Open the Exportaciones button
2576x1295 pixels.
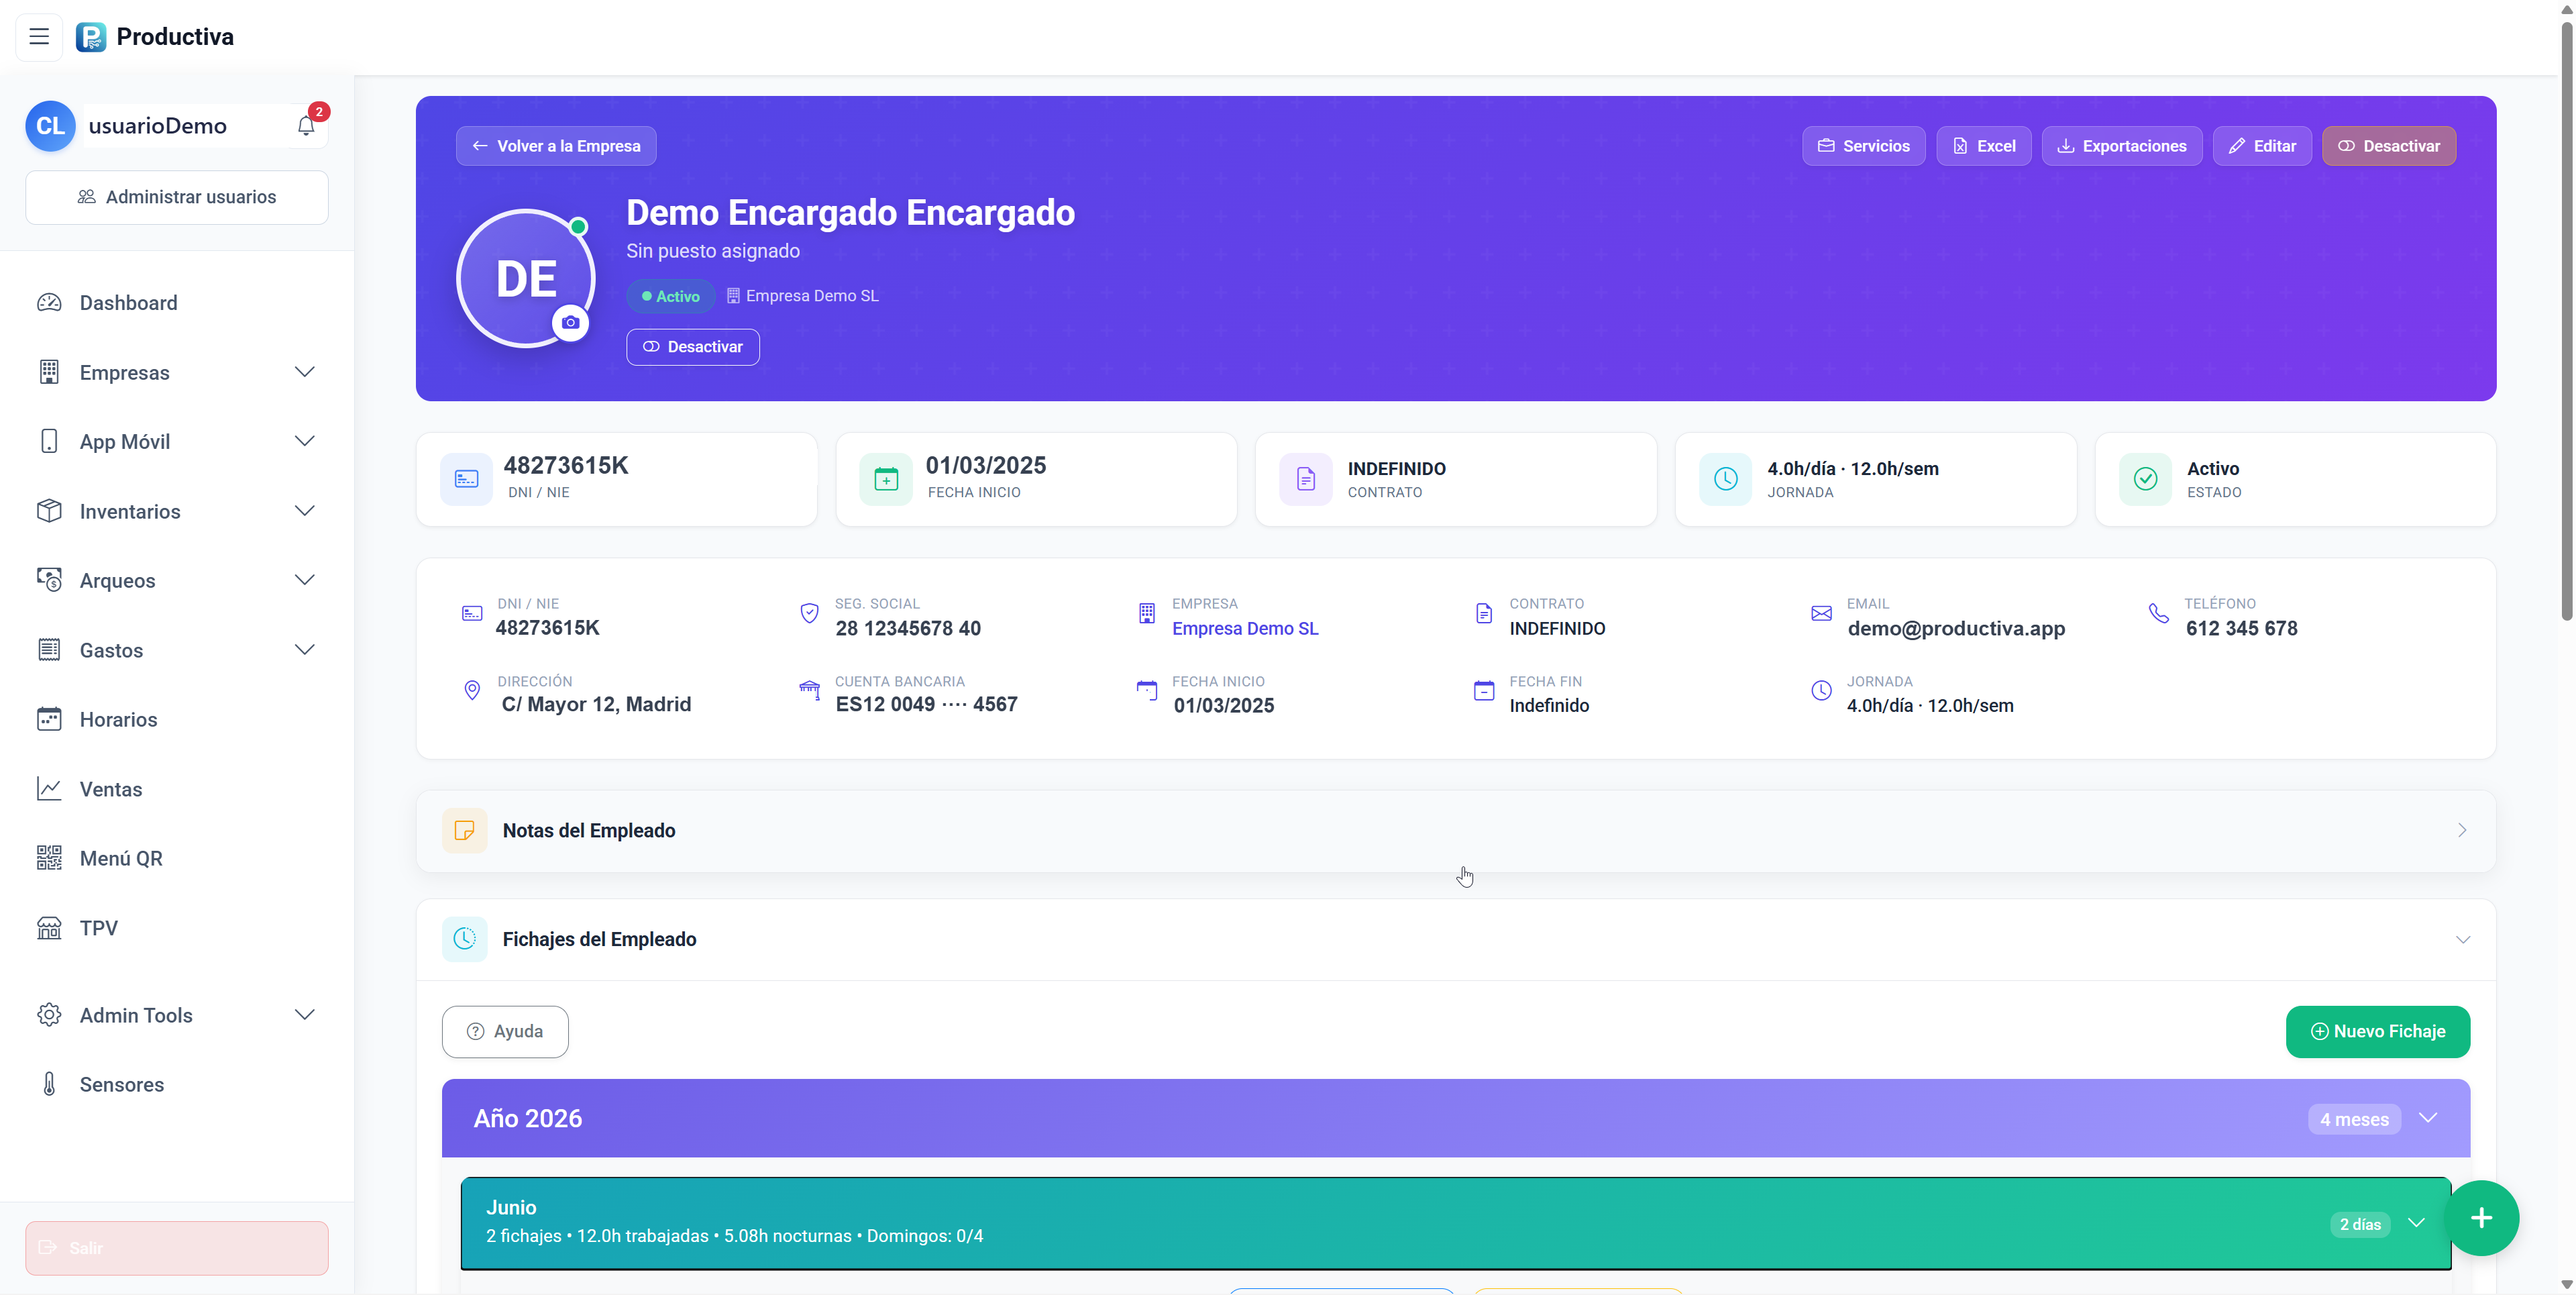(x=2121, y=146)
